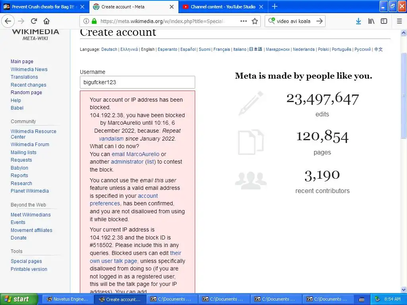
Task: Close the Create account - Meta tab
Action: tap(172, 7)
